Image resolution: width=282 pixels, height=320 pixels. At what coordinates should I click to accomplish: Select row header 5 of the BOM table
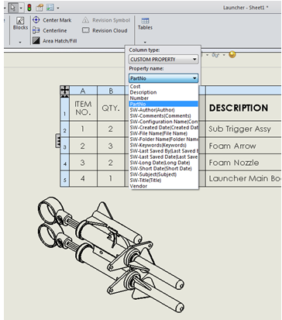click(x=64, y=179)
